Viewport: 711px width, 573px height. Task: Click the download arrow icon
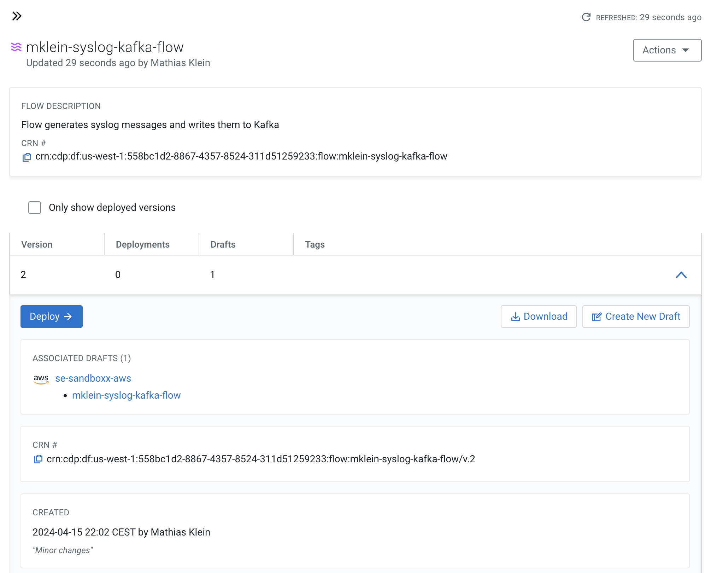click(515, 317)
